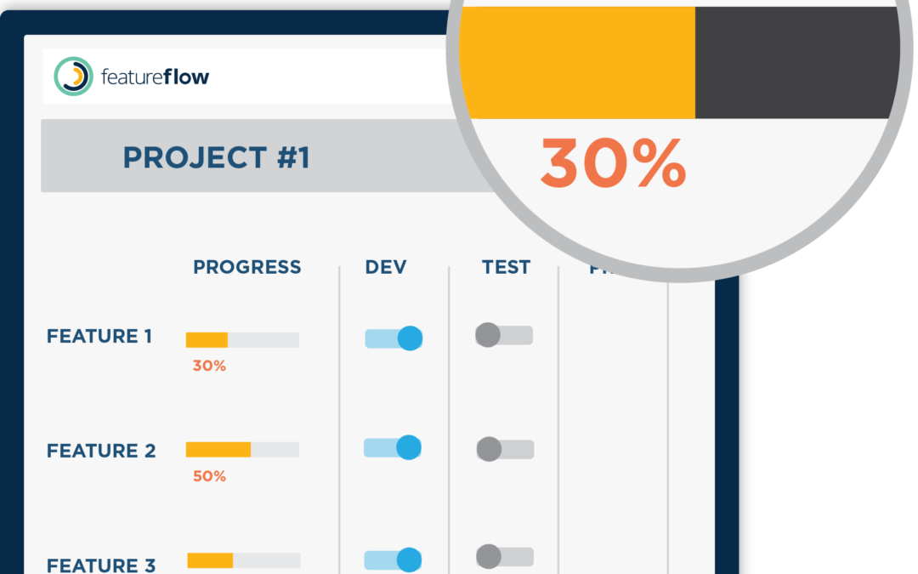Select the TEST column header
Viewport: 918px width, 574px height.
coord(506,267)
